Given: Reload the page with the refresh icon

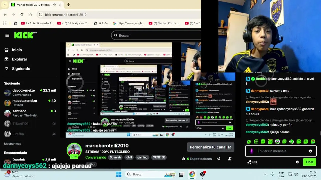Looking at the screenshot, I should pyautogui.click(x=22, y=15).
